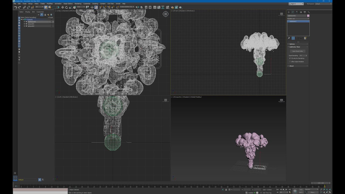Toggle the Selection Lock padlock in status bar

pos(226,189)
